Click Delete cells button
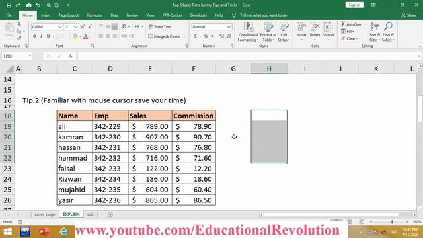This screenshot has width=423, height=238. tap(315, 31)
